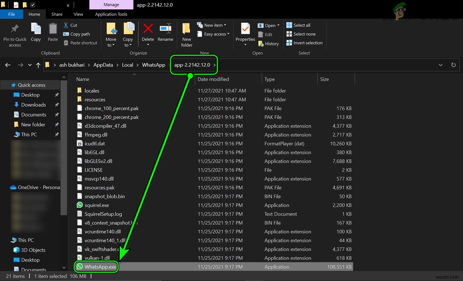Choose Invert selection

click(304, 43)
